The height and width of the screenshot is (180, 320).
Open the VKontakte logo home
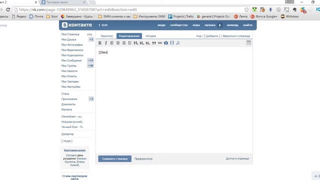click(77, 25)
